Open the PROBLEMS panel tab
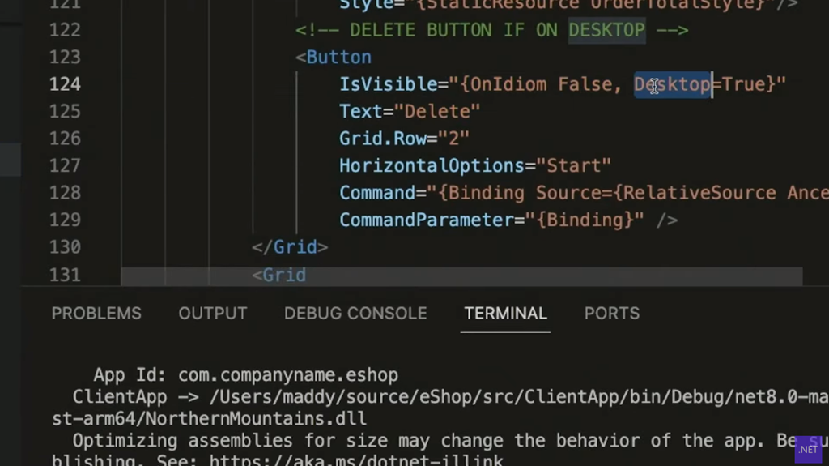Screen dimensions: 829x466 (x=96, y=313)
